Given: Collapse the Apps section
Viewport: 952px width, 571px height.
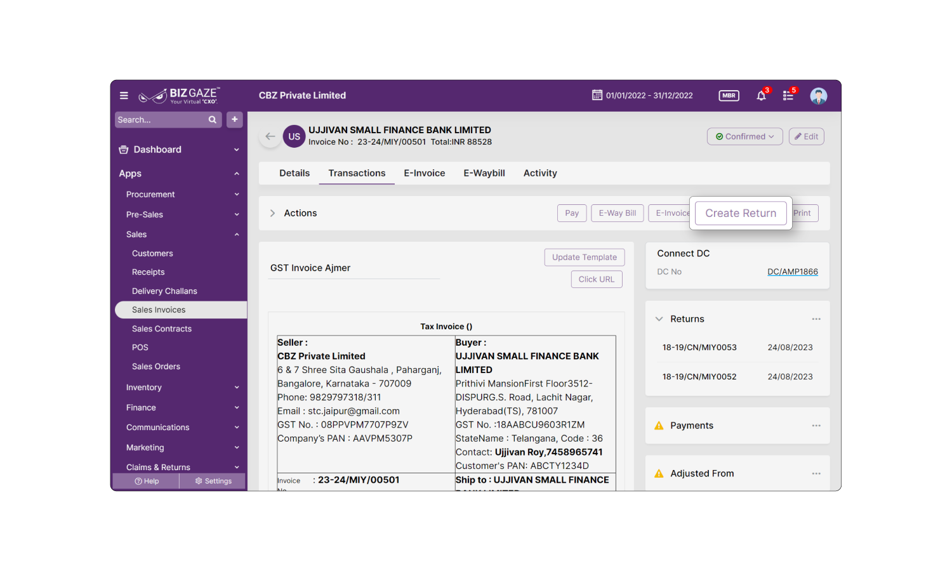Looking at the screenshot, I should [x=237, y=174].
